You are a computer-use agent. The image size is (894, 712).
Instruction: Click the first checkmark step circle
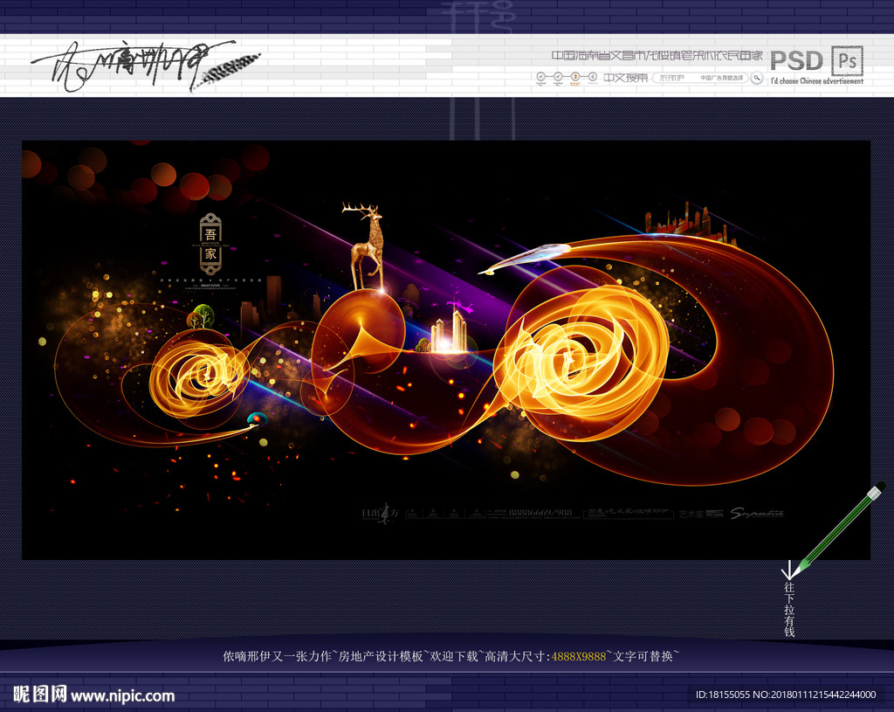[x=541, y=78]
